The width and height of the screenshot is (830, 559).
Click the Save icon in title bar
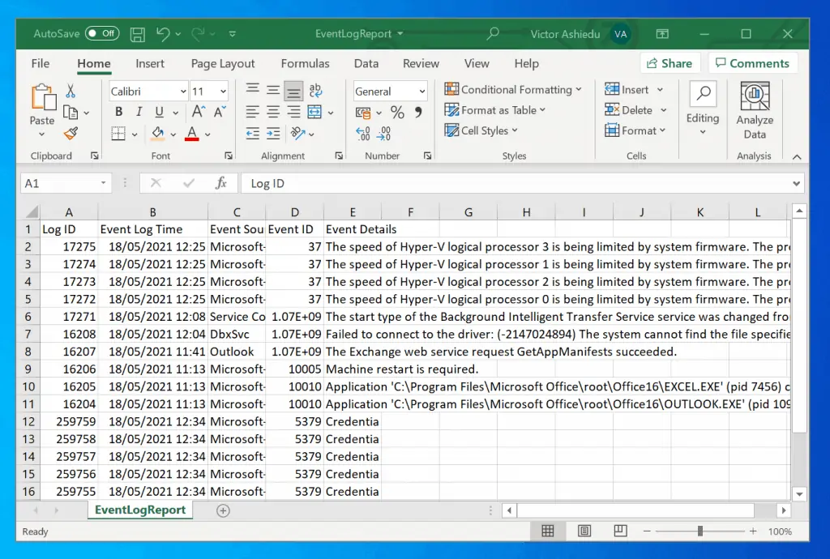tap(138, 34)
